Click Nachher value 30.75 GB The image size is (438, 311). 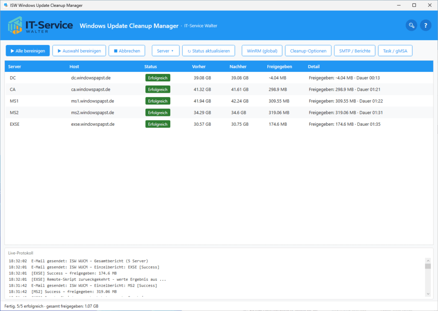tap(240, 124)
